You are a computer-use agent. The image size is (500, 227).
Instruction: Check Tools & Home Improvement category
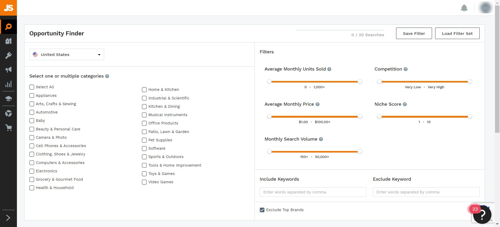[x=144, y=165]
